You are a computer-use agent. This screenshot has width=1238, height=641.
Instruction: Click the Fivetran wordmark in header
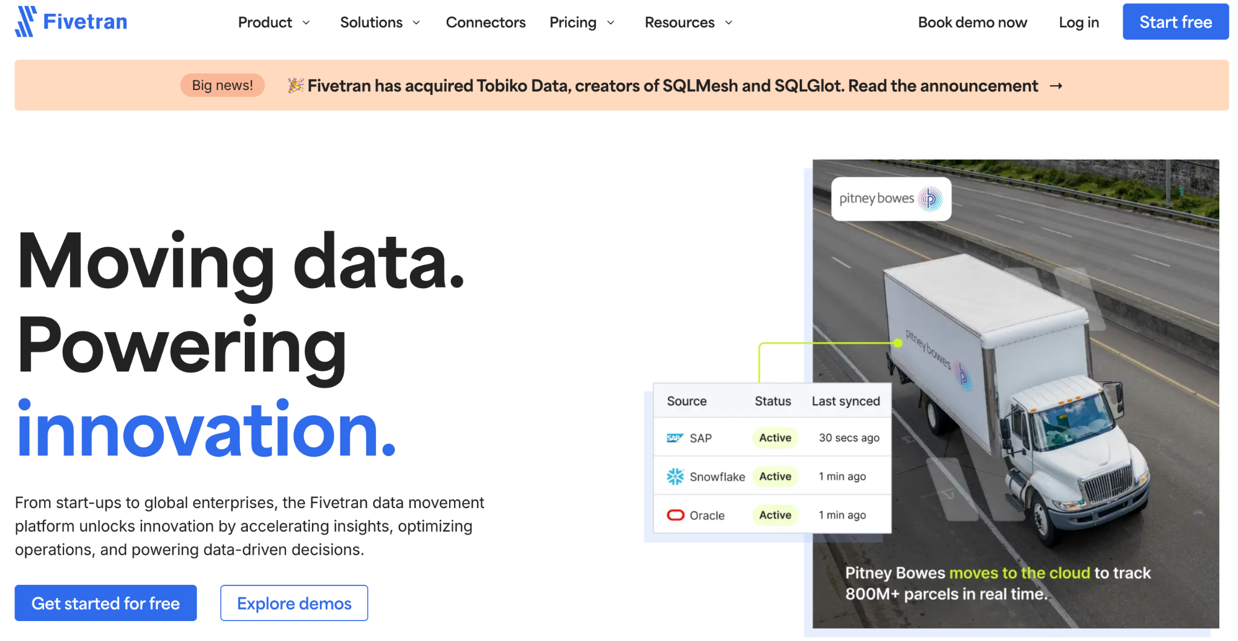tap(85, 22)
